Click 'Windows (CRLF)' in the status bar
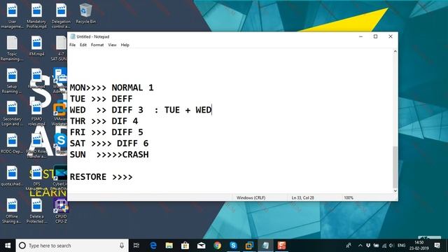 coord(251,197)
